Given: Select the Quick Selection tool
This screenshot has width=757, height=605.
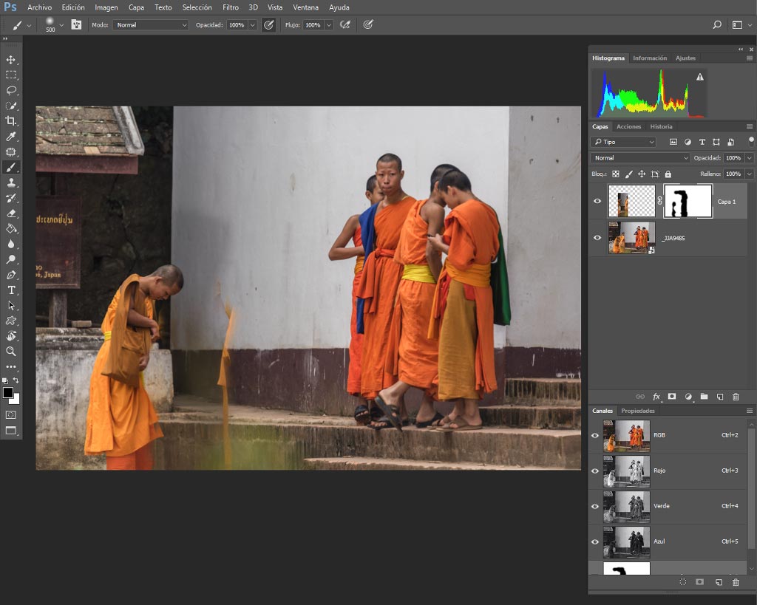Looking at the screenshot, I should click(10, 106).
